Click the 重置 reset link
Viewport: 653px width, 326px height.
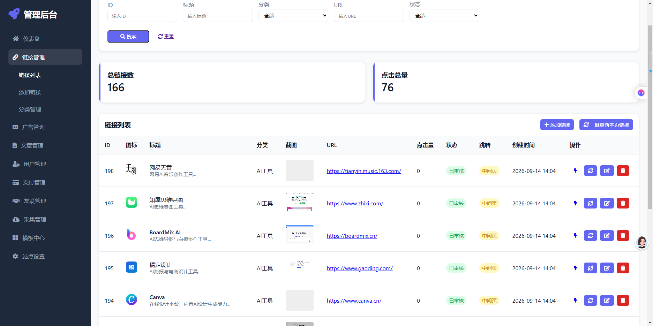(166, 36)
